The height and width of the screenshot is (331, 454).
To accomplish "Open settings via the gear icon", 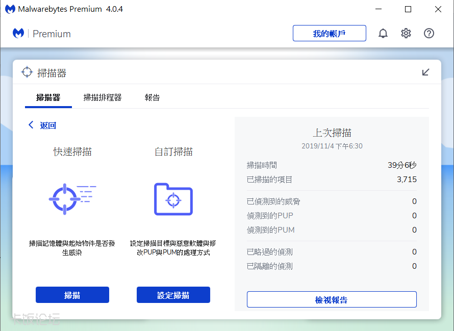I will [406, 34].
